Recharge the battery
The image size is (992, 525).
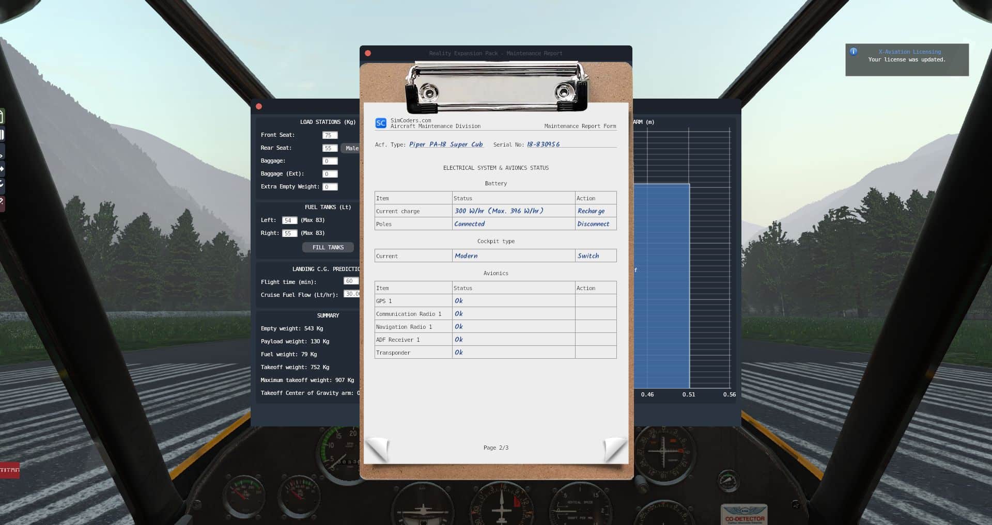[x=591, y=211]
